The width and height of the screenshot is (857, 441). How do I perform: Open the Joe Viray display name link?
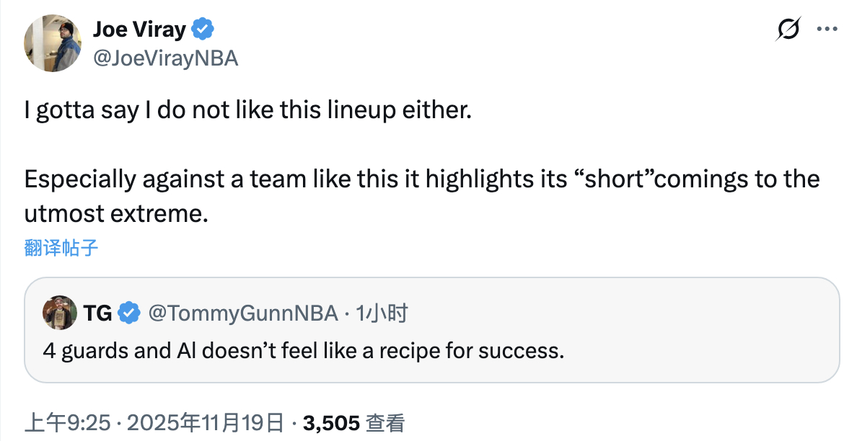(x=139, y=30)
